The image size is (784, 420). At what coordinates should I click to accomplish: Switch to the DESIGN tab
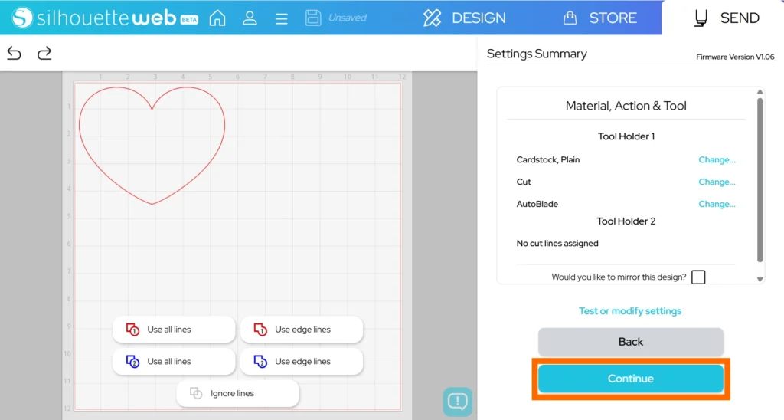tap(465, 18)
